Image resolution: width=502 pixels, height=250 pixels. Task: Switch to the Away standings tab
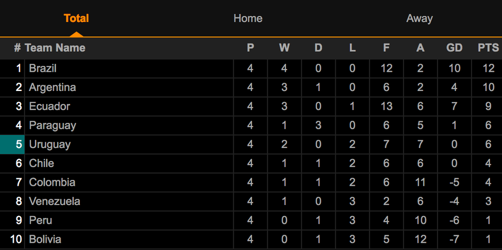[419, 18]
